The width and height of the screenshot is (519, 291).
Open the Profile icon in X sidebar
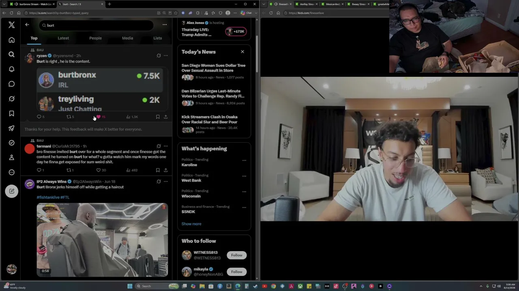pyautogui.click(x=11, y=157)
